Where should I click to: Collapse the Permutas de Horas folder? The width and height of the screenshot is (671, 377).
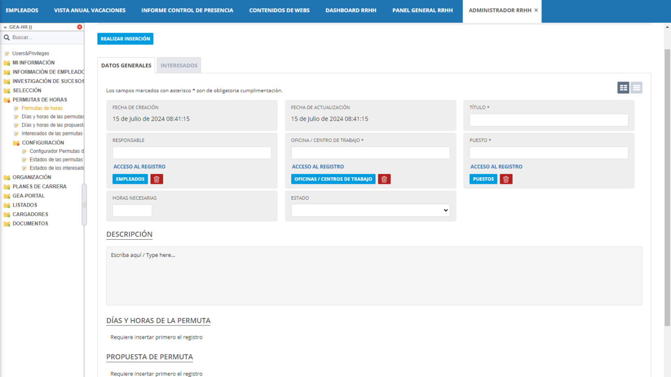coord(7,100)
